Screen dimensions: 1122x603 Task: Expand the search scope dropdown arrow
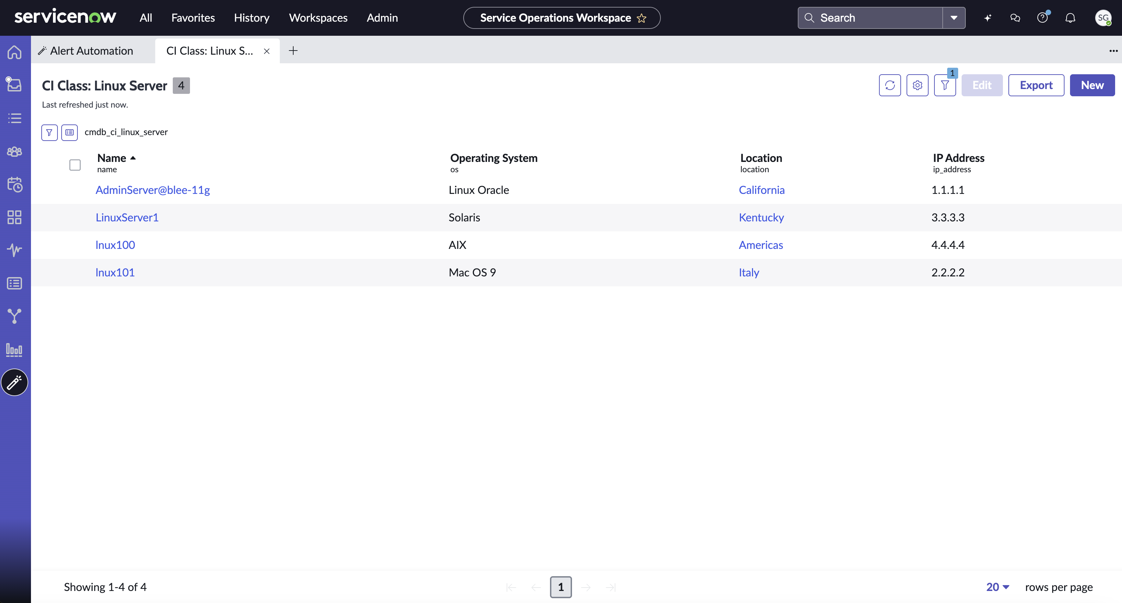[954, 18]
